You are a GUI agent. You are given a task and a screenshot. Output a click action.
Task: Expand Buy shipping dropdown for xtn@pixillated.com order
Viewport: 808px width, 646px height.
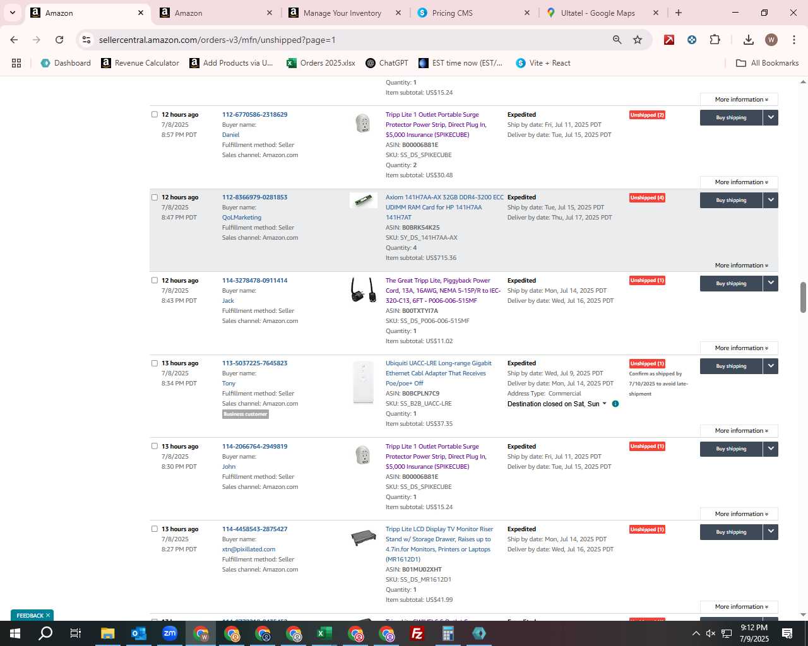(x=771, y=532)
